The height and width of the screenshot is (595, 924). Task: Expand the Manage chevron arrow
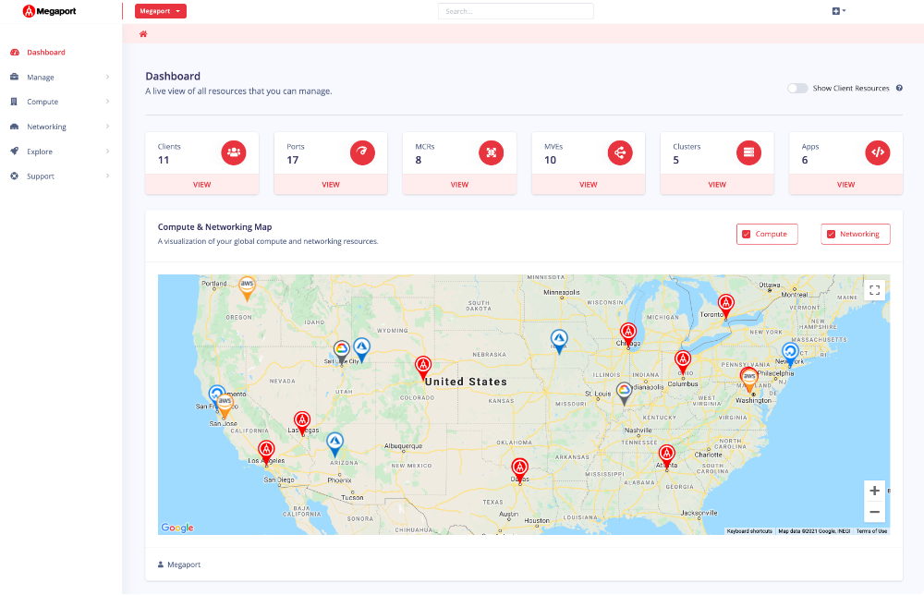(x=107, y=78)
